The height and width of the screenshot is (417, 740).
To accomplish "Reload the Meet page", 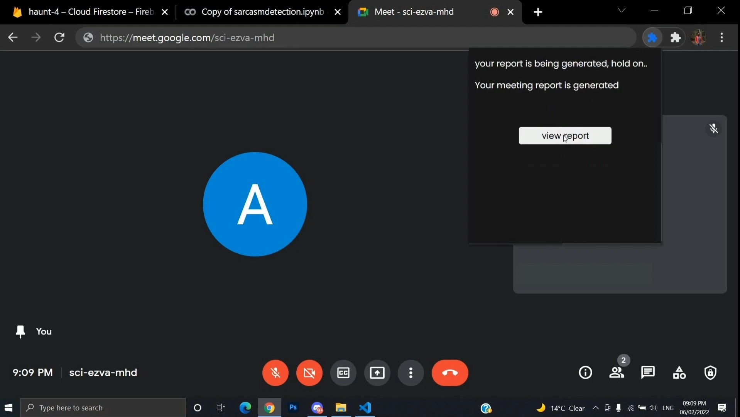I will [59, 37].
